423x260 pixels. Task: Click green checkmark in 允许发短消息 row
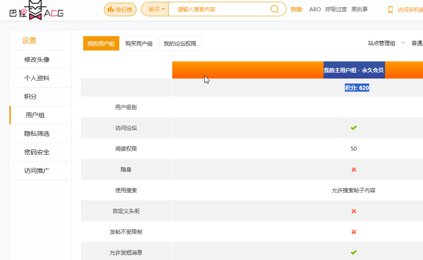pyautogui.click(x=354, y=252)
